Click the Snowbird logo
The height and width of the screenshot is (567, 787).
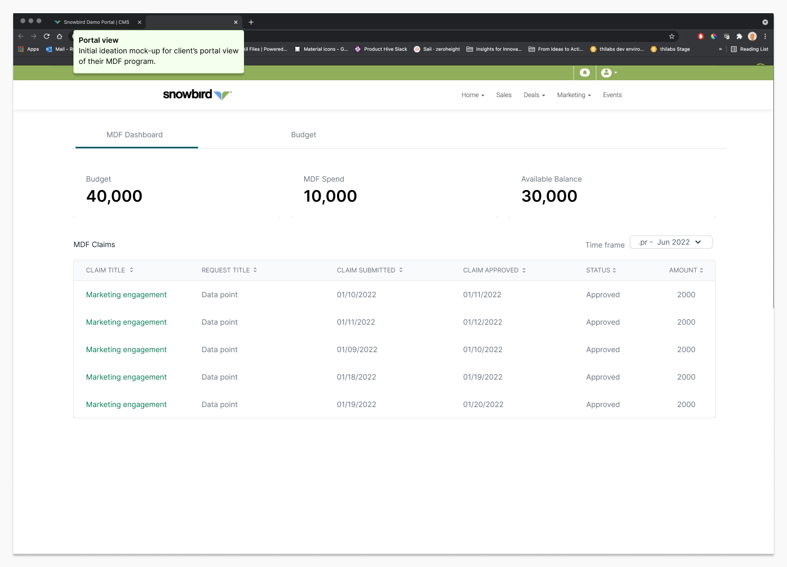pyautogui.click(x=197, y=94)
